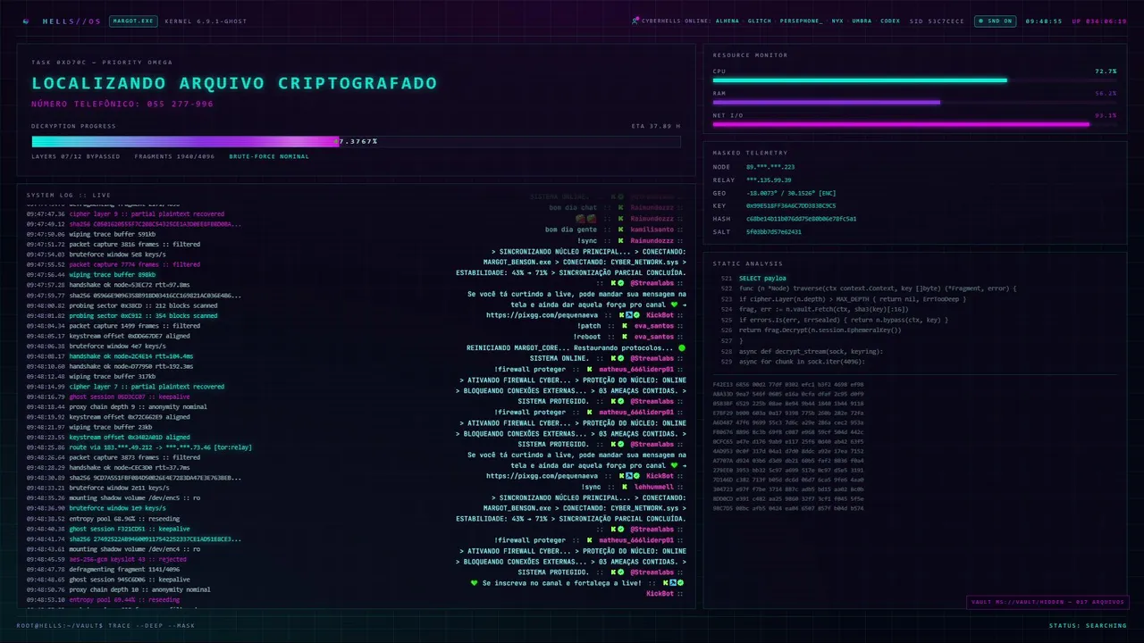Click 'BRUTE-FORCE NOMINAL' status
This screenshot has width=1144, height=643.
(x=269, y=156)
